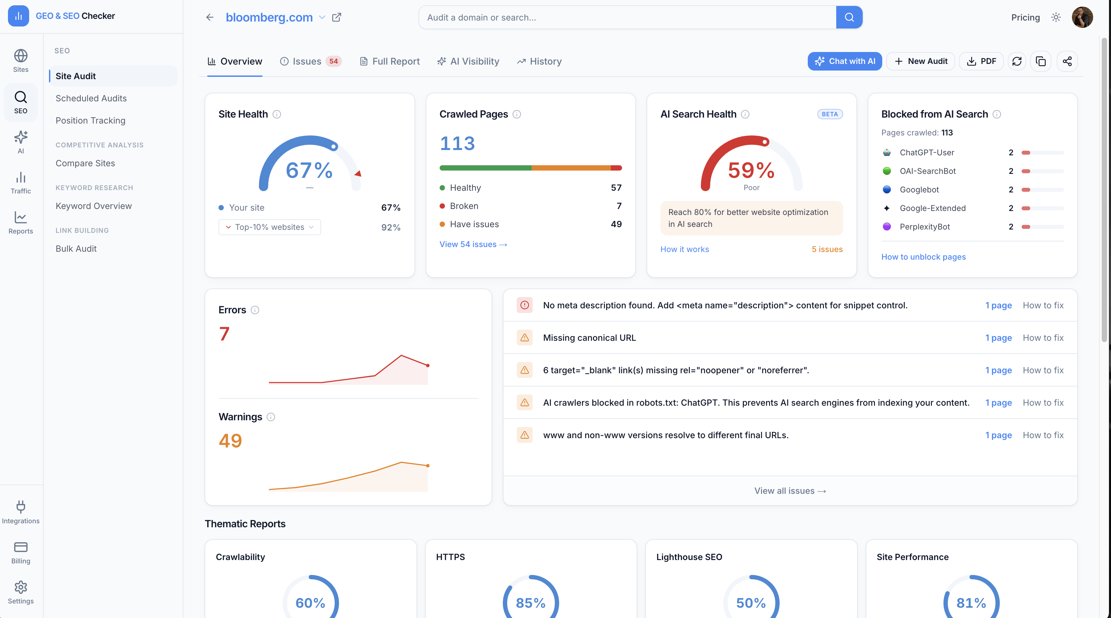Switch to the Full Report tab
Image resolution: width=1111 pixels, height=618 pixels.
tap(390, 61)
